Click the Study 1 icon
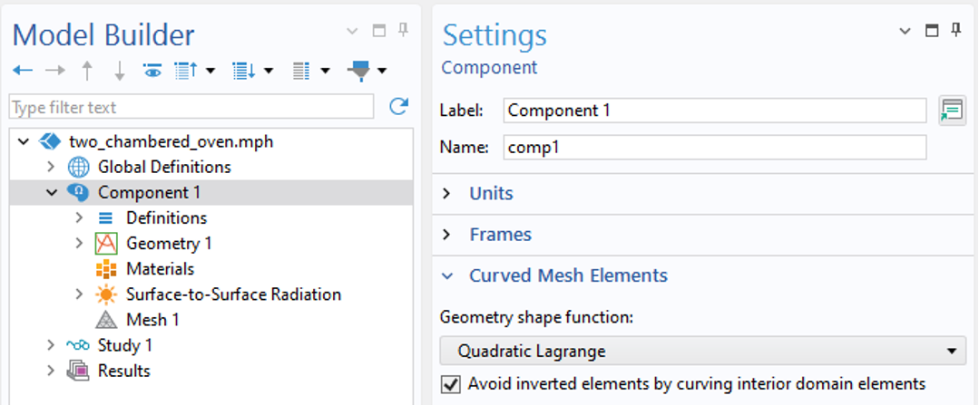Screen dimensions: 979x405 click(78, 345)
